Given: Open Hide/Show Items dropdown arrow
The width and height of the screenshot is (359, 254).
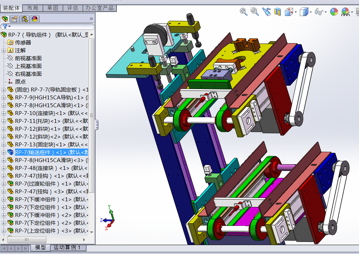Looking at the screenshot, I should tap(325, 12).
